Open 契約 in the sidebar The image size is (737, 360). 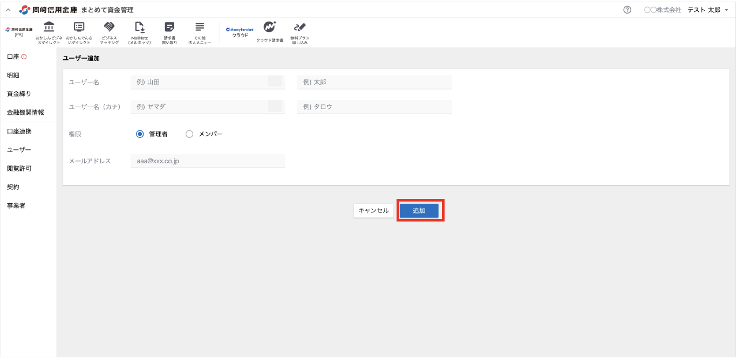[13, 187]
